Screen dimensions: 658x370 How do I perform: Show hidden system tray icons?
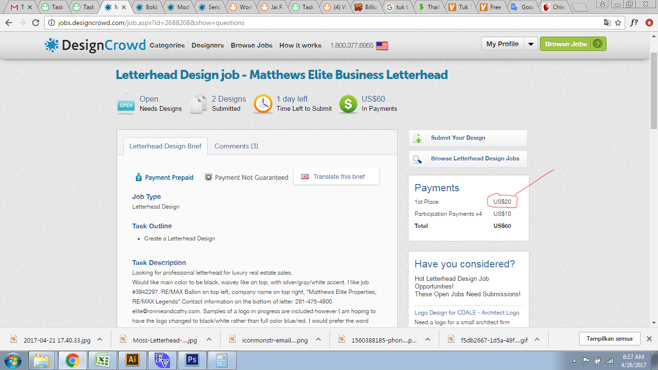(575, 360)
